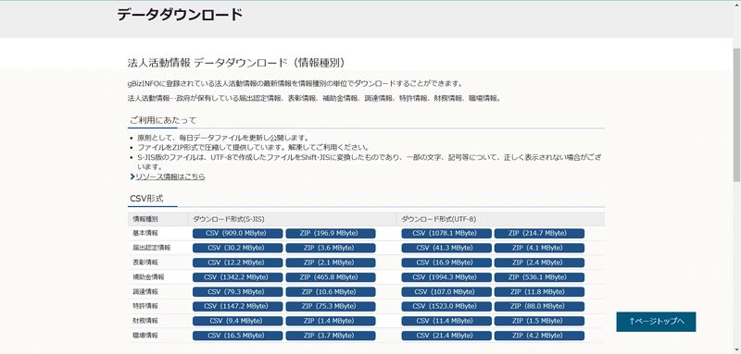The image size is (741, 354).
Task: Download S-JIS CSV (1147.2 MByte) for 特許情報
Action: [x=237, y=306]
